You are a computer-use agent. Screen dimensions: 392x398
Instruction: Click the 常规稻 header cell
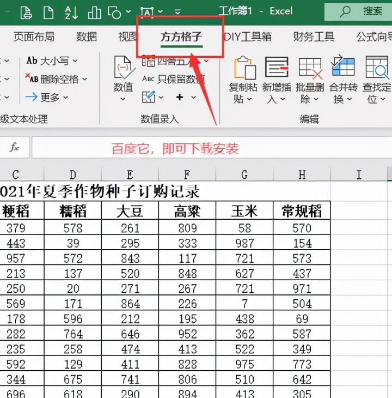pyautogui.click(x=302, y=210)
